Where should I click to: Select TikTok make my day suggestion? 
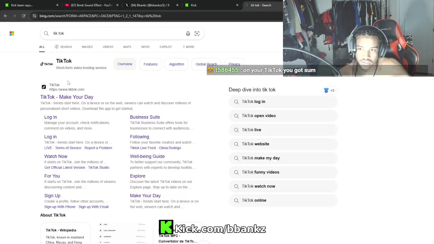click(283, 158)
